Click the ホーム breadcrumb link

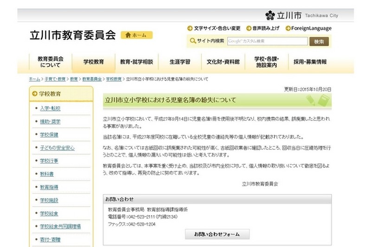[34, 79]
